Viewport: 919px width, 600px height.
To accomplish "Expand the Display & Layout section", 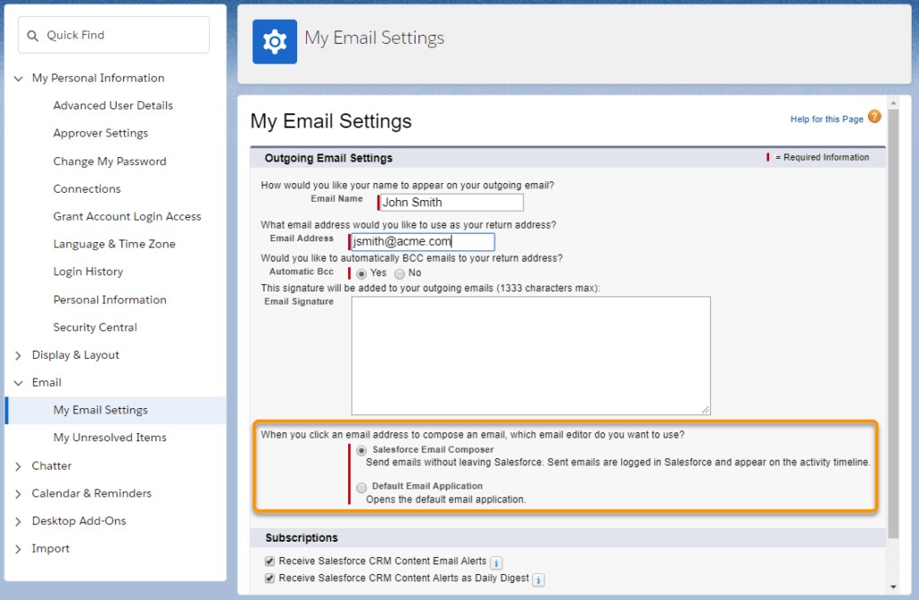I will click(18, 355).
